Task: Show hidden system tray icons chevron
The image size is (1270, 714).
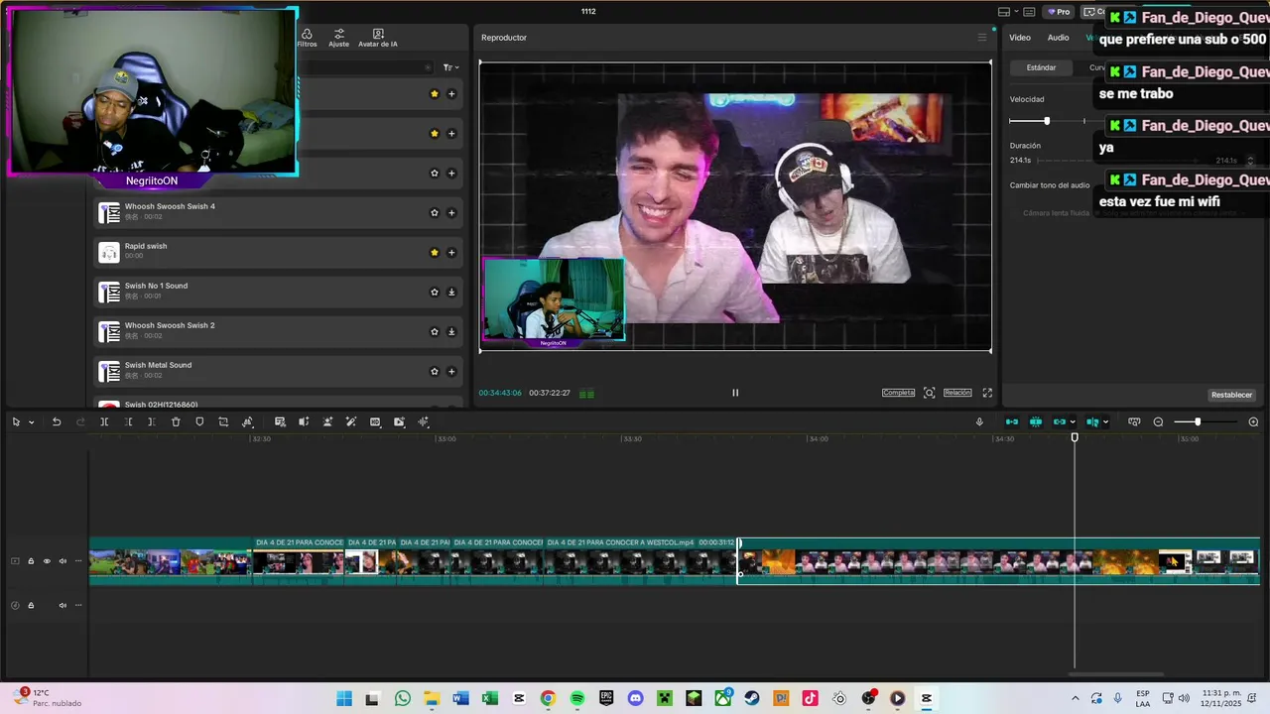Action: coord(1075,698)
